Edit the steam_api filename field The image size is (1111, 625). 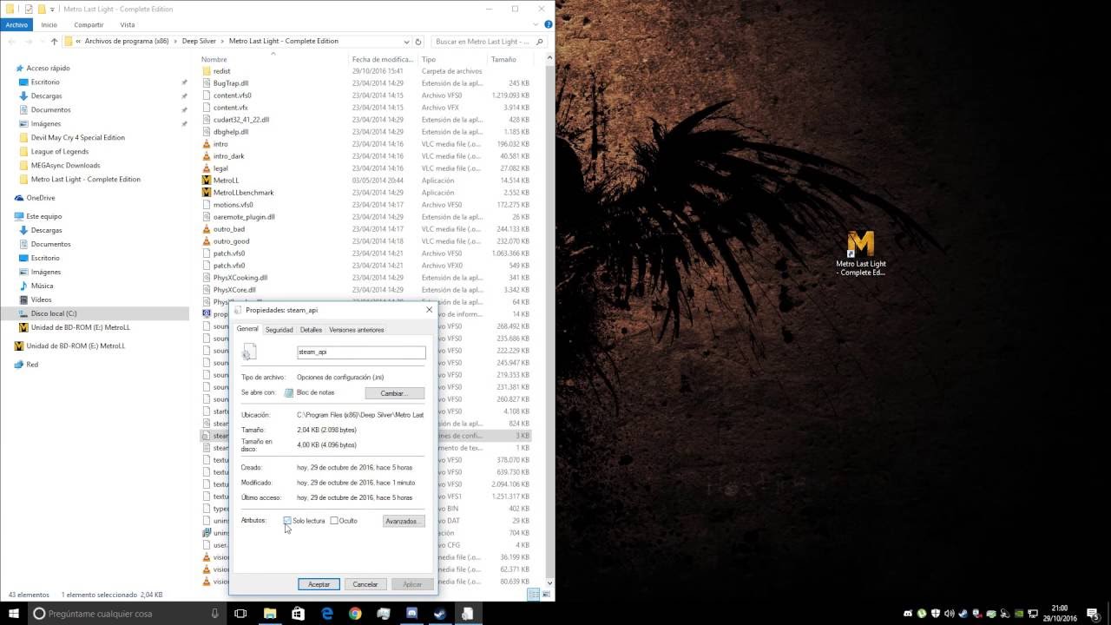coord(361,352)
